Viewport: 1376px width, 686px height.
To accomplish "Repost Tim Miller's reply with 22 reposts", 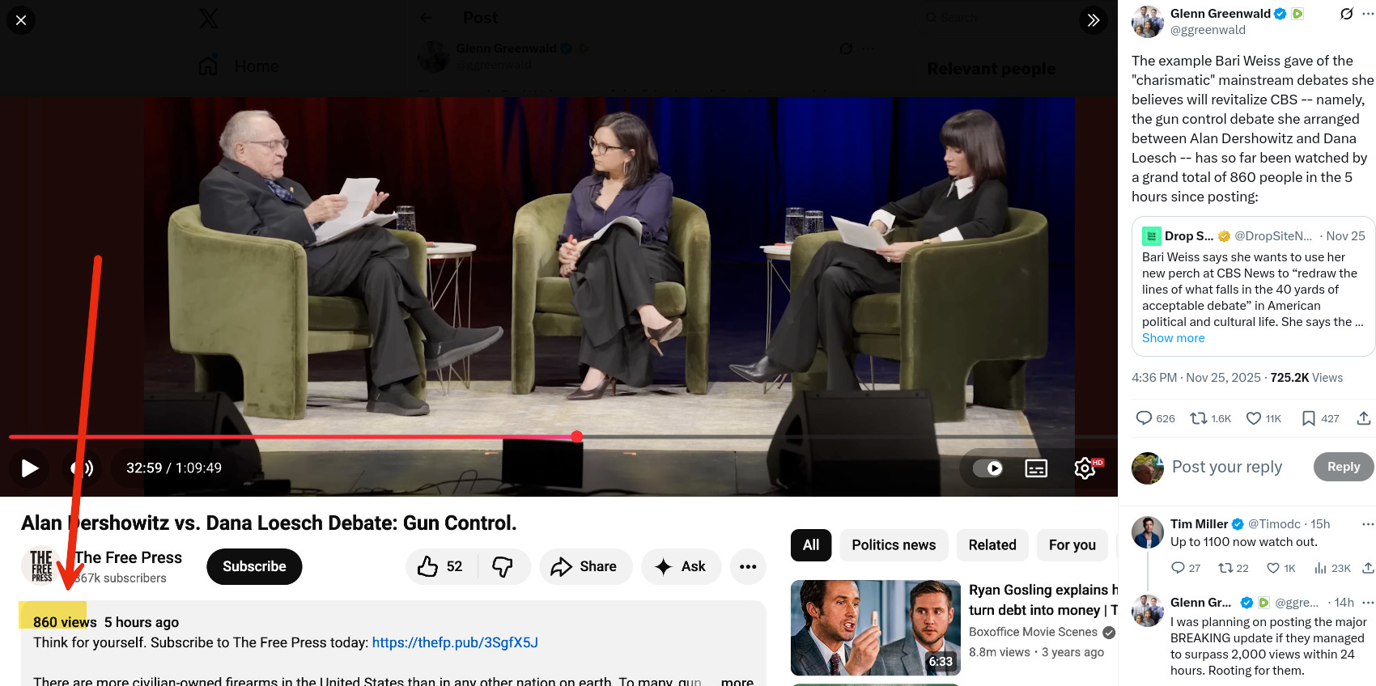I will [x=1234, y=568].
